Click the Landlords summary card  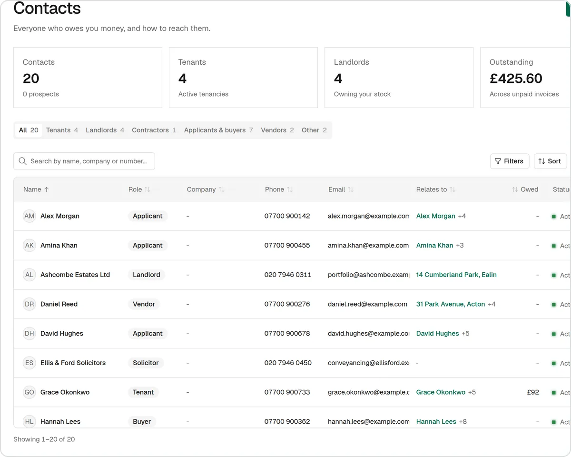pos(399,78)
